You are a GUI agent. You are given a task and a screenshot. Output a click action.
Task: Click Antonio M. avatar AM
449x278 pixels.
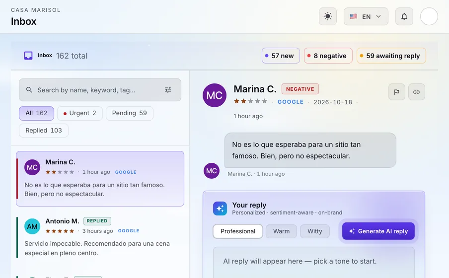point(32,226)
